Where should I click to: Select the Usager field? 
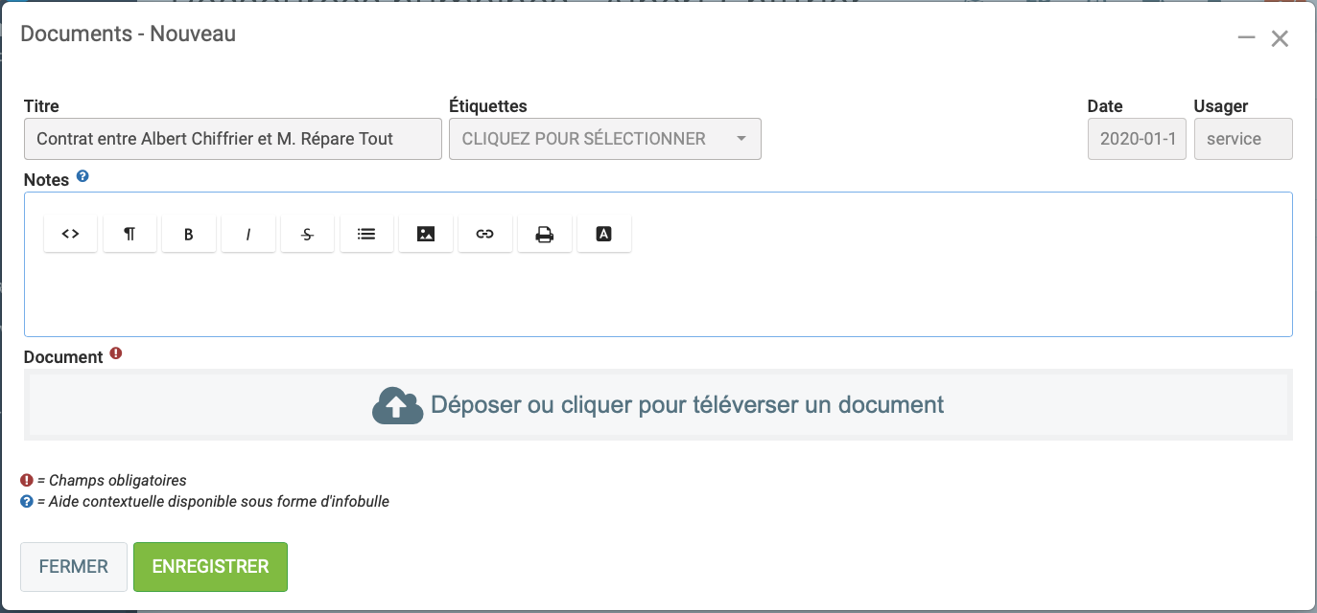pyautogui.click(x=1242, y=139)
